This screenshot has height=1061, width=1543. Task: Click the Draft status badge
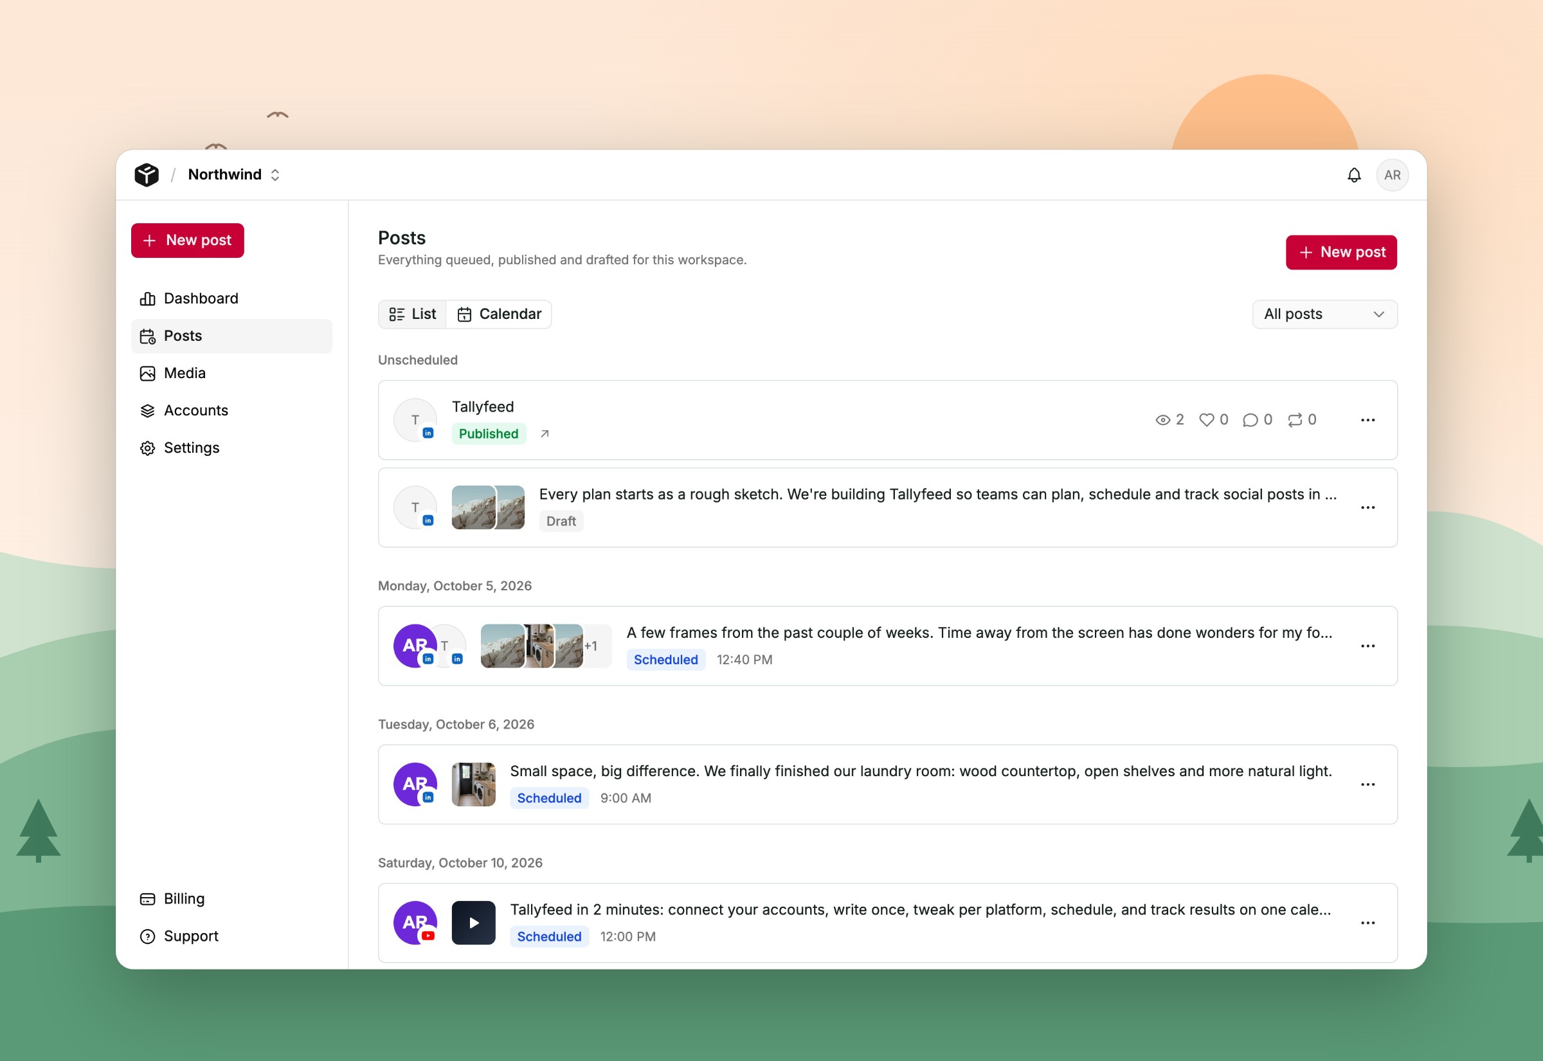click(x=561, y=521)
